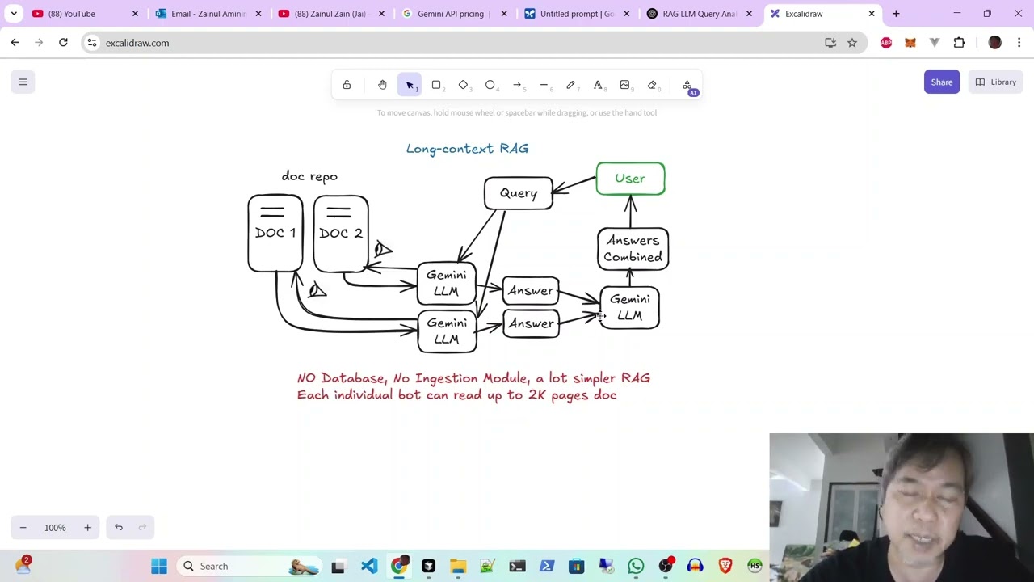
Task: Select the User box on canvas
Action: pyautogui.click(x=630, y=179)
